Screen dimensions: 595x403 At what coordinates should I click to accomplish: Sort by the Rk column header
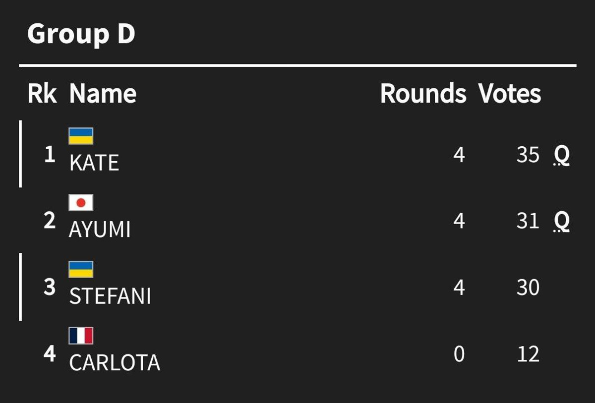pos(42,94)
